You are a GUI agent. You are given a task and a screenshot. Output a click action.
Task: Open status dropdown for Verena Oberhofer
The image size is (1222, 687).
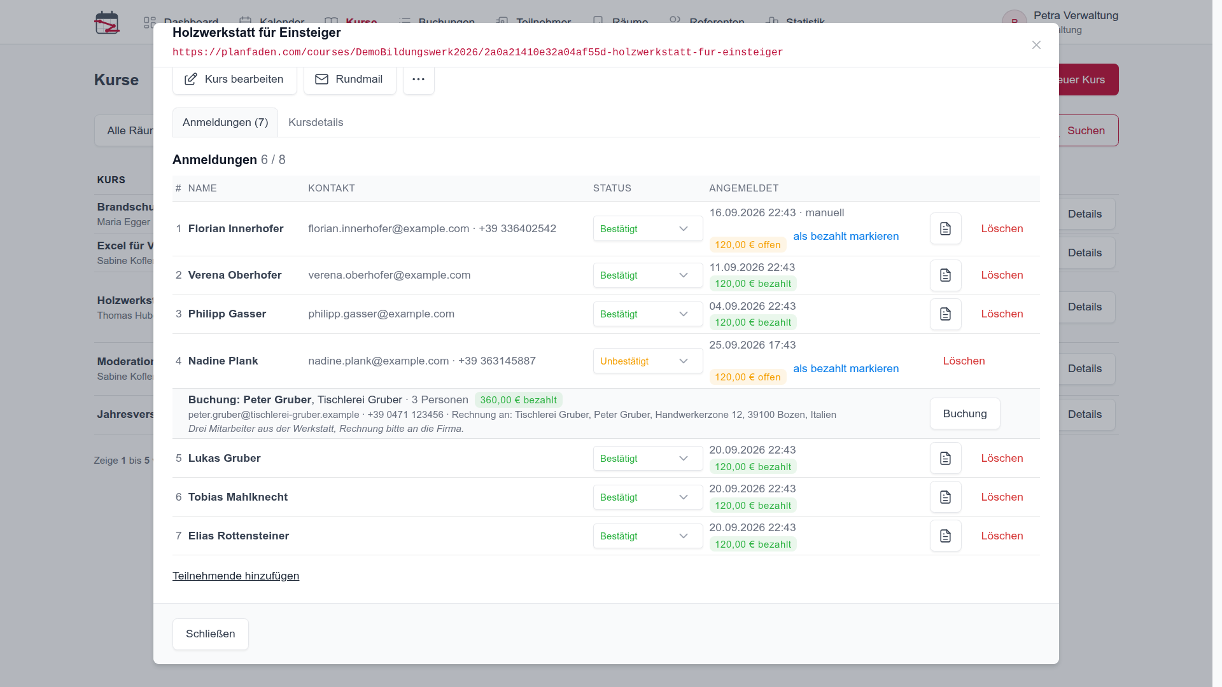pyautogui.click(x=648, y=275)
